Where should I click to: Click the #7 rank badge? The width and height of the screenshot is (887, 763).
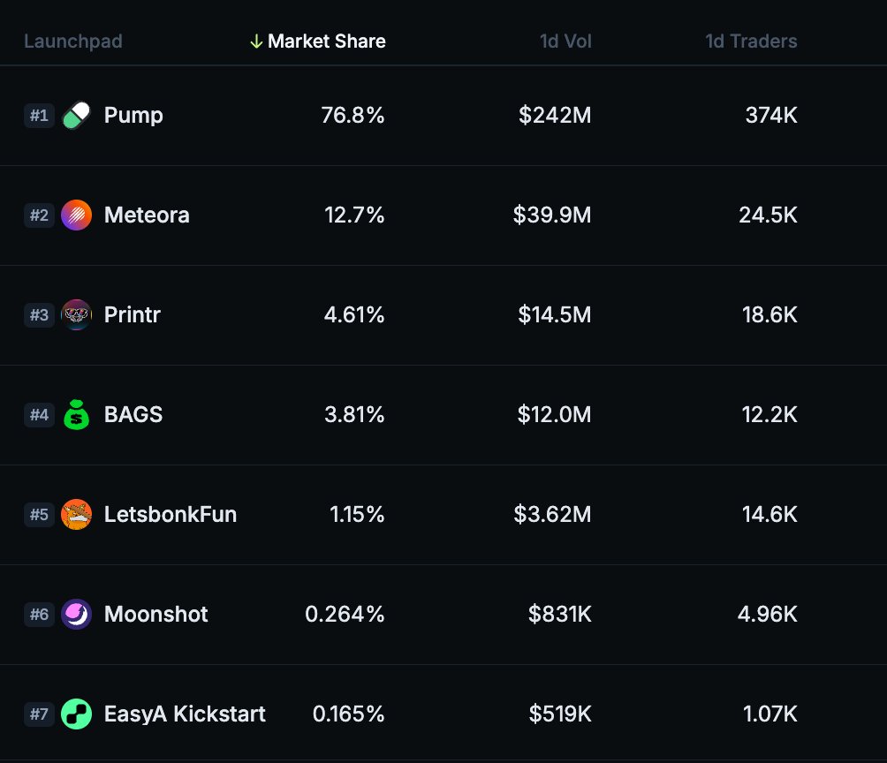pyautogui.click(x=39, y=714)
